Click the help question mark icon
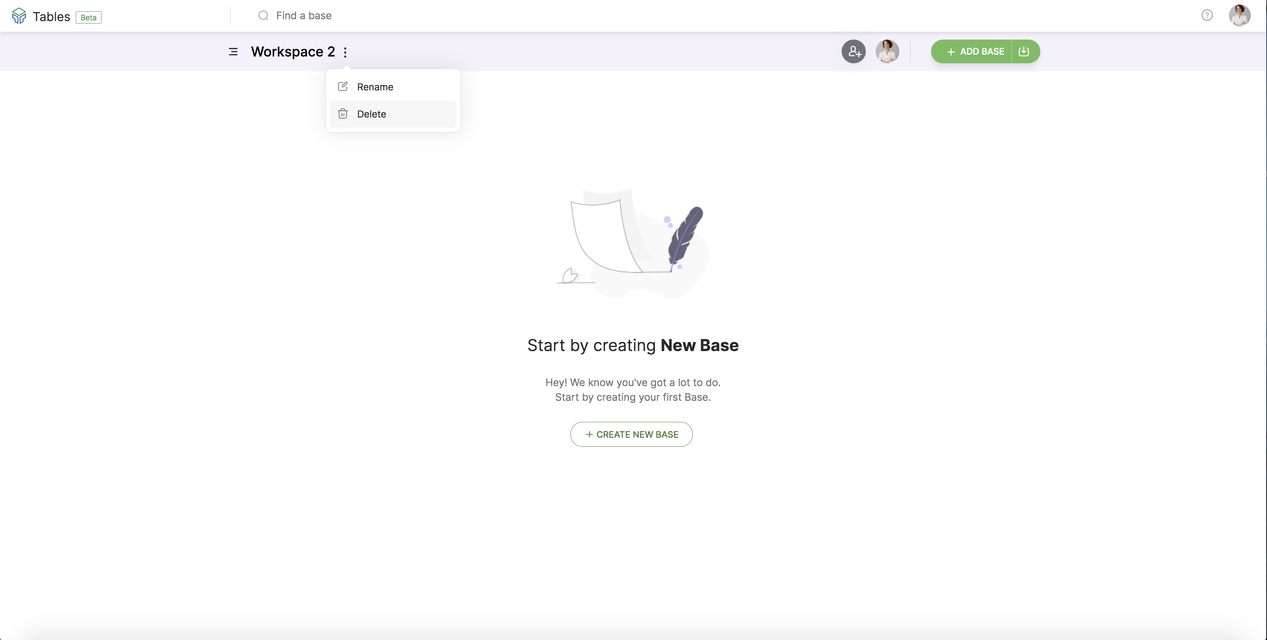 point(1207,15)
